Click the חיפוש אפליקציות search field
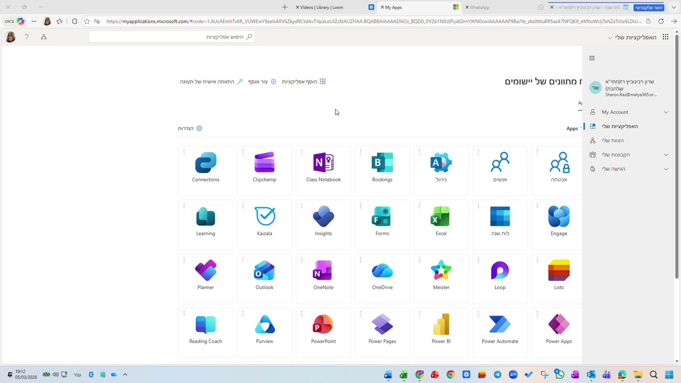Image resolution: width=681 pixels, height=383 pixels. (x=172, y=37)
